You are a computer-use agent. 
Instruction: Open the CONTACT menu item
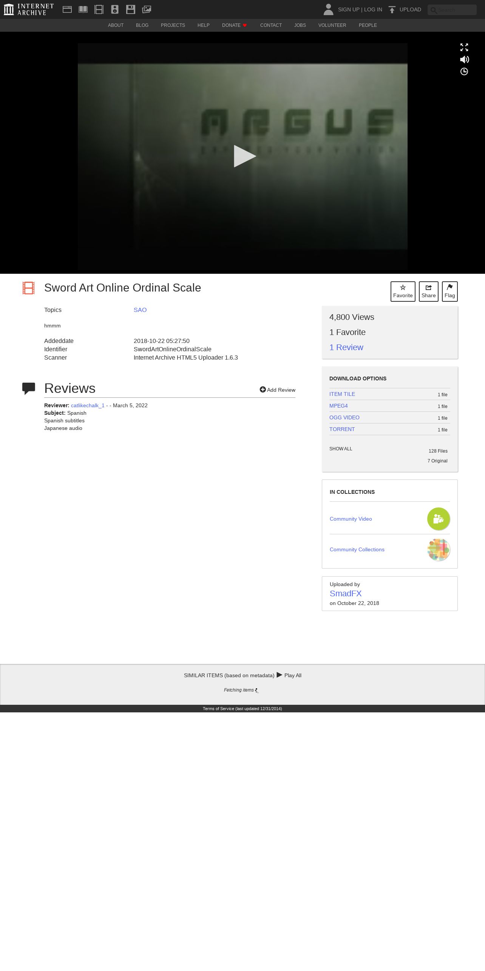[271, 25]
